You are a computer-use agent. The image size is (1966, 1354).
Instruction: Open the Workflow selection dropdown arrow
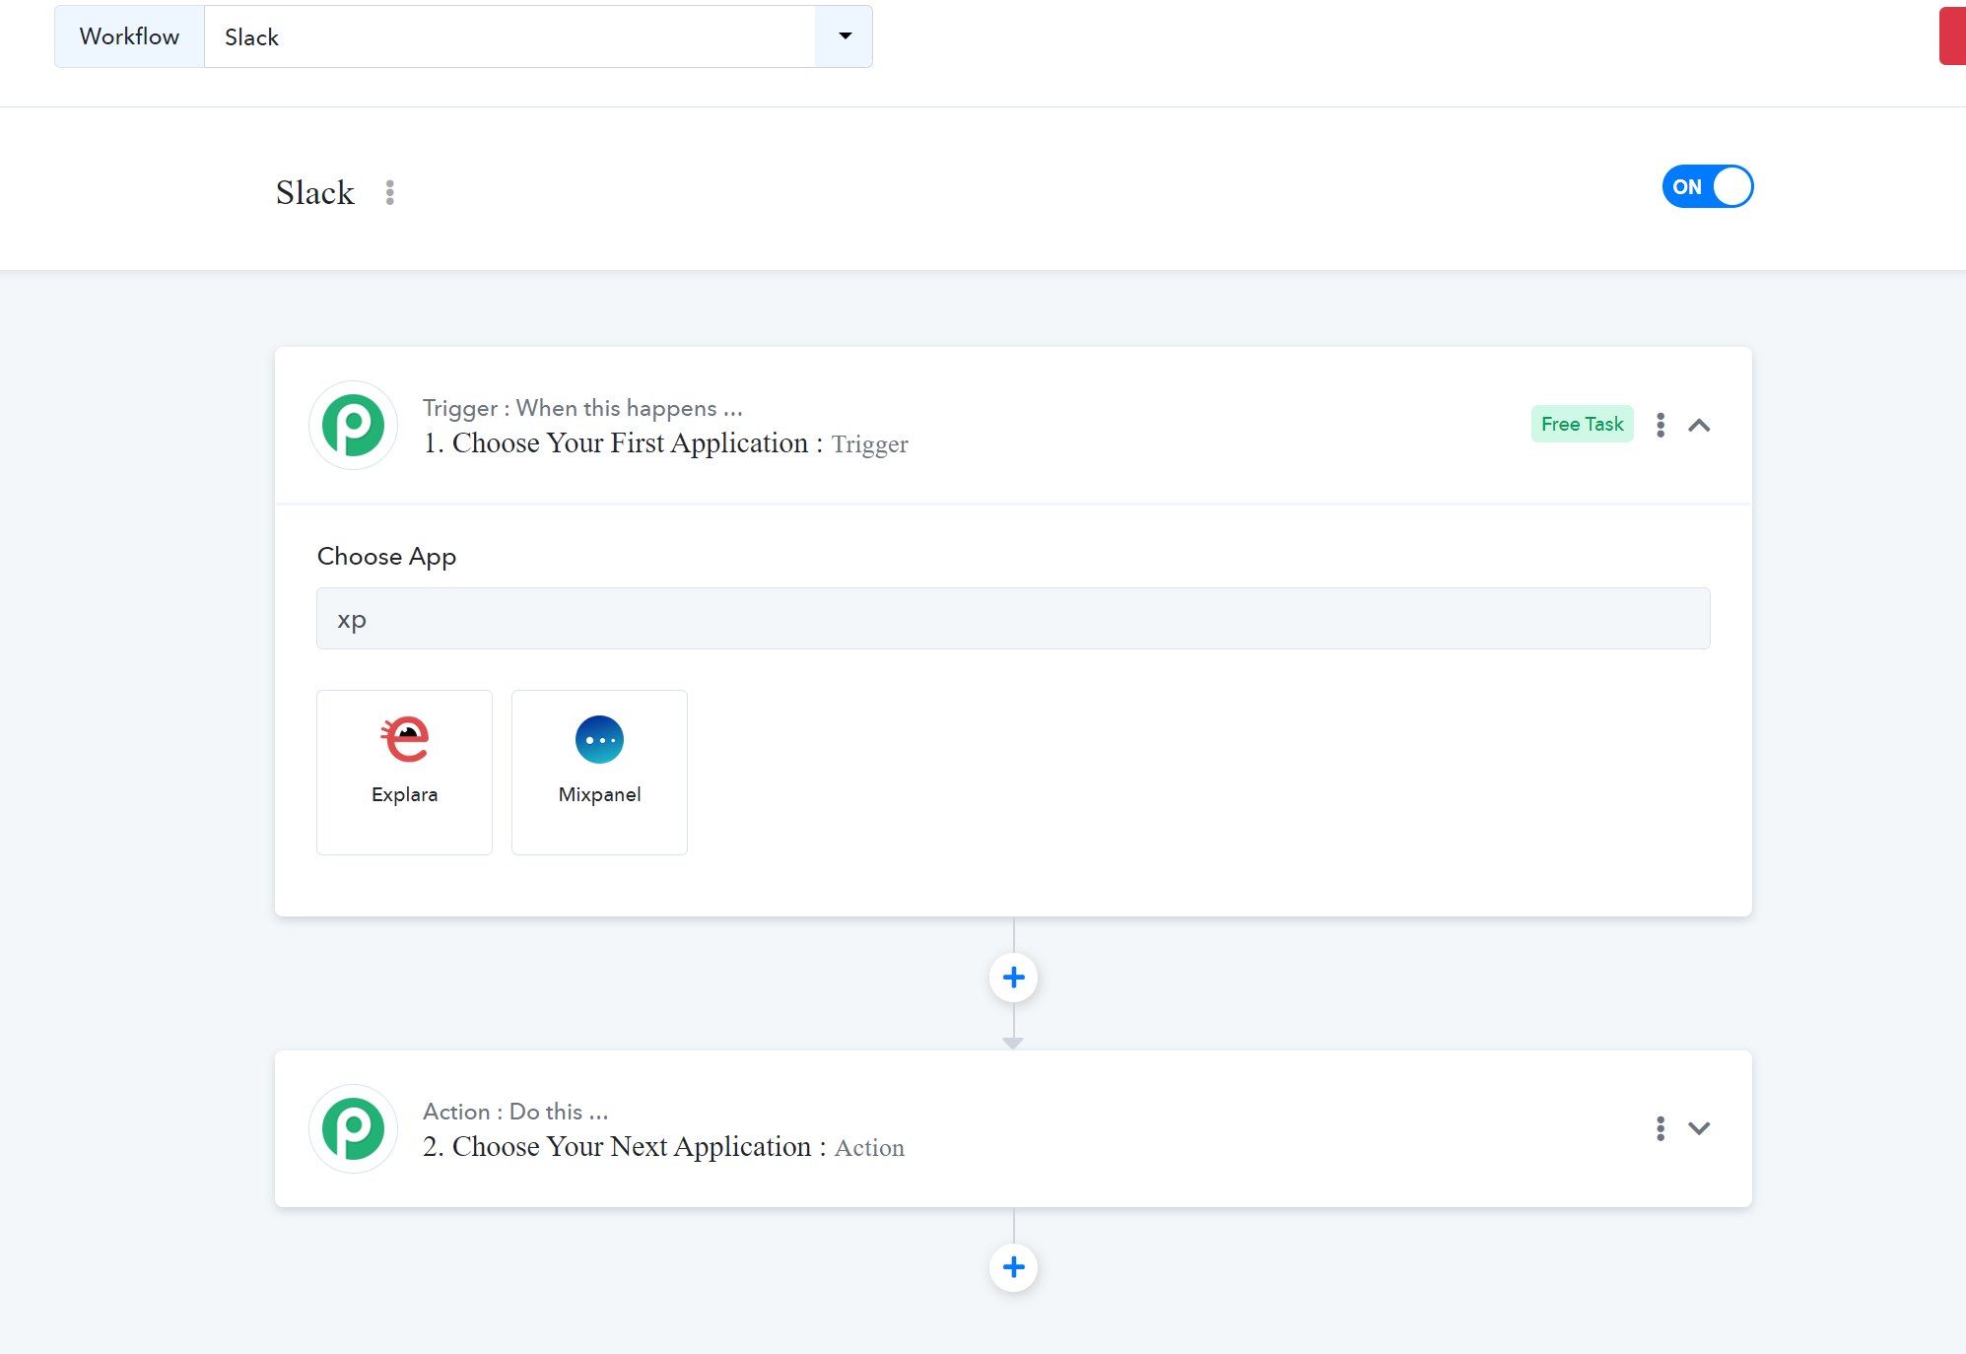(845, 36)
